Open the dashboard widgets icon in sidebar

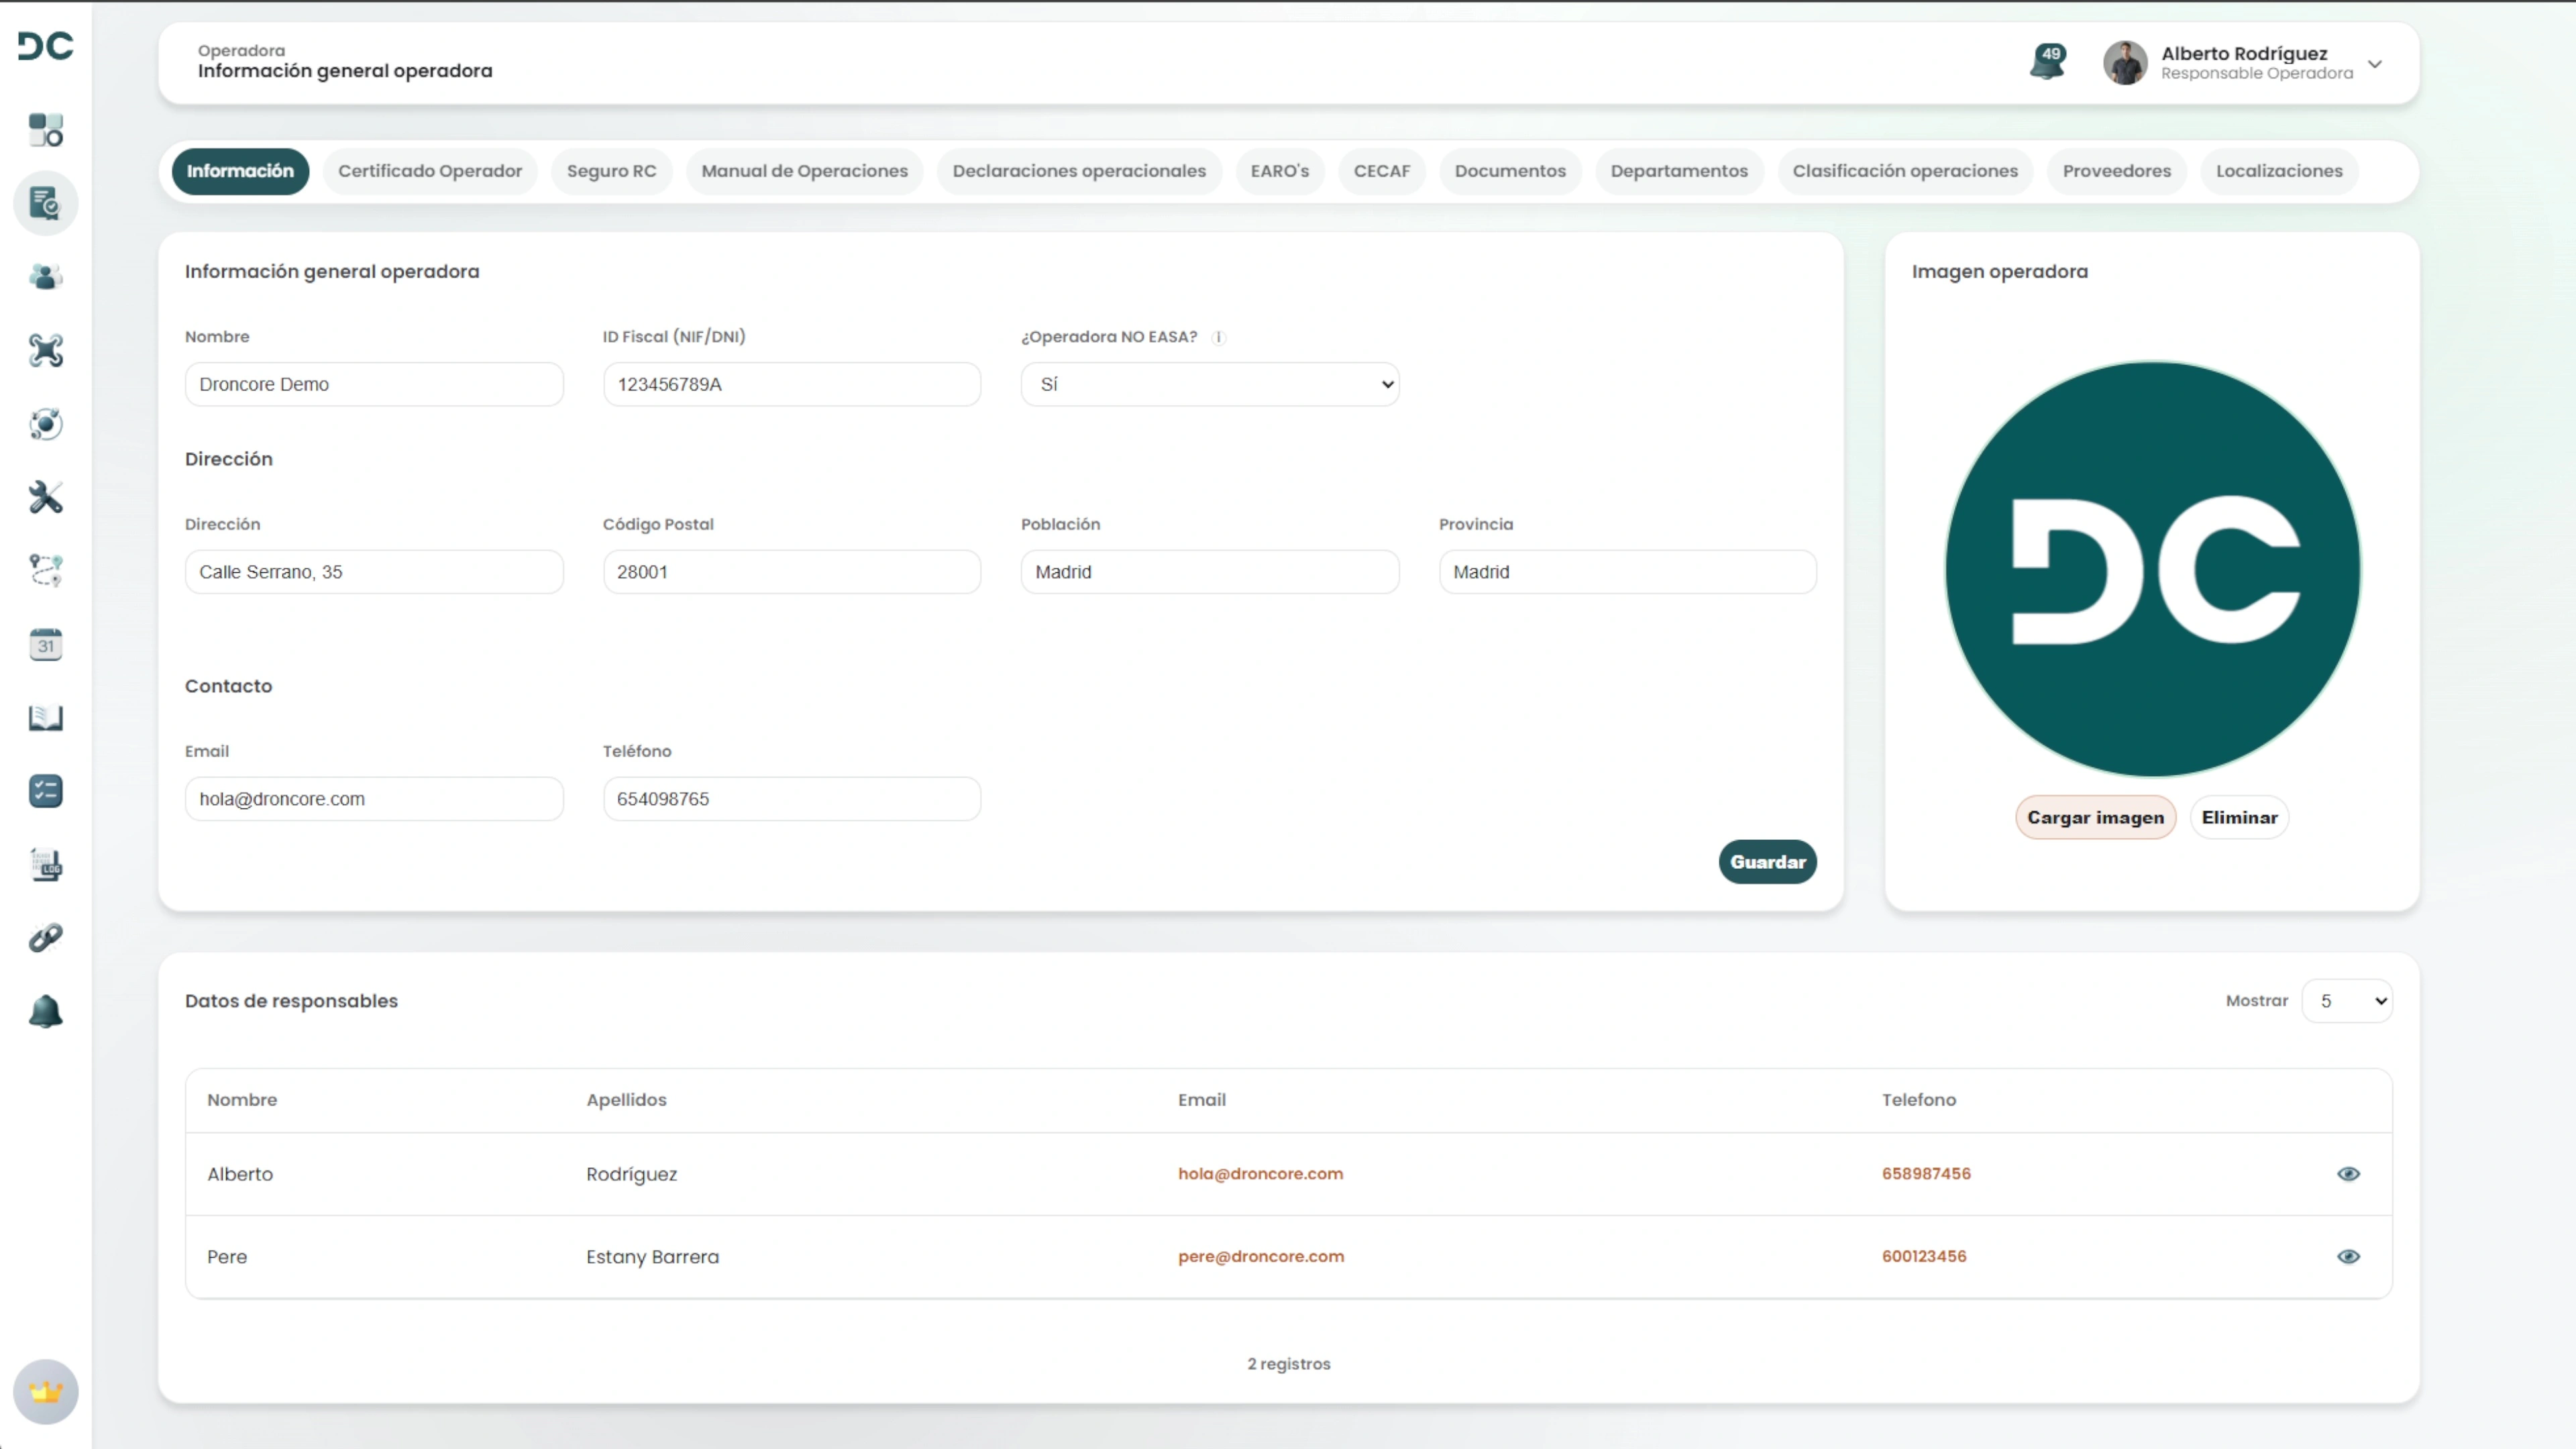tap(46, 130)
